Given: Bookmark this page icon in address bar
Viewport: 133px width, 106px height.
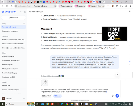Looking at the screenshot, I should [55, 6].
